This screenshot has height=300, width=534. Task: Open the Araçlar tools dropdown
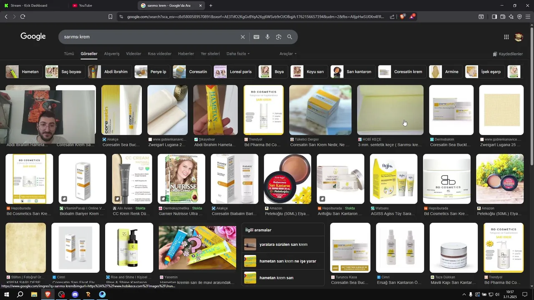point(288,54)
